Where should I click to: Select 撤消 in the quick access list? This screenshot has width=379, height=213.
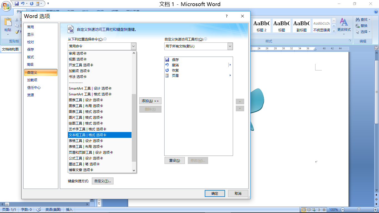pyautogui.click(x=198, y=65)
